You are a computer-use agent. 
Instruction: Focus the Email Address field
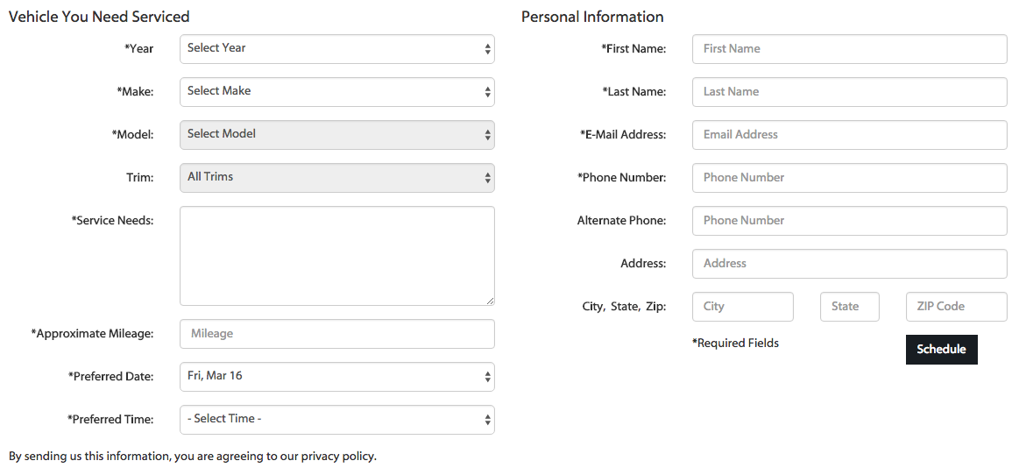849,135
